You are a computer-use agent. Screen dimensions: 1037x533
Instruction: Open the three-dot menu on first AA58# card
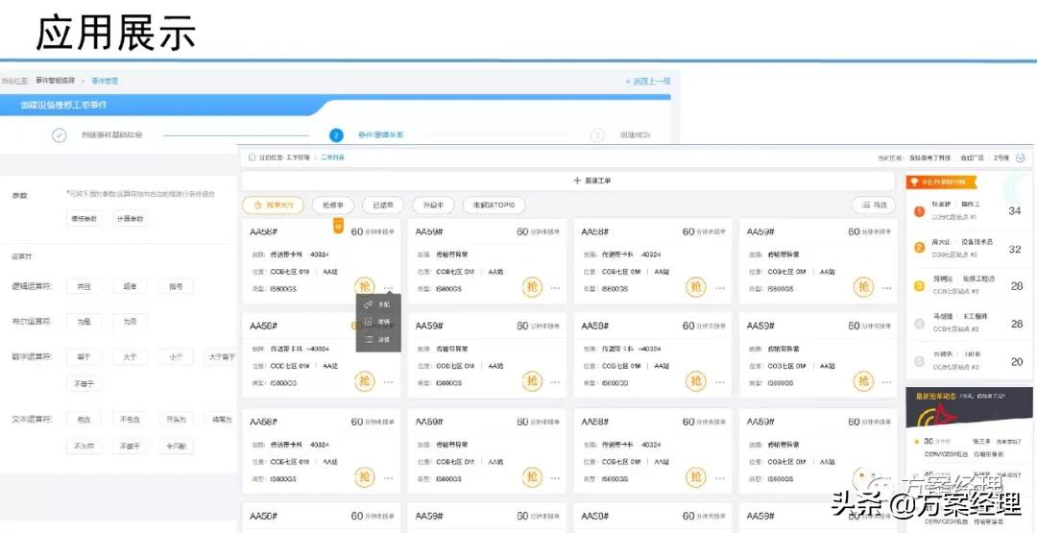(388, 288)
